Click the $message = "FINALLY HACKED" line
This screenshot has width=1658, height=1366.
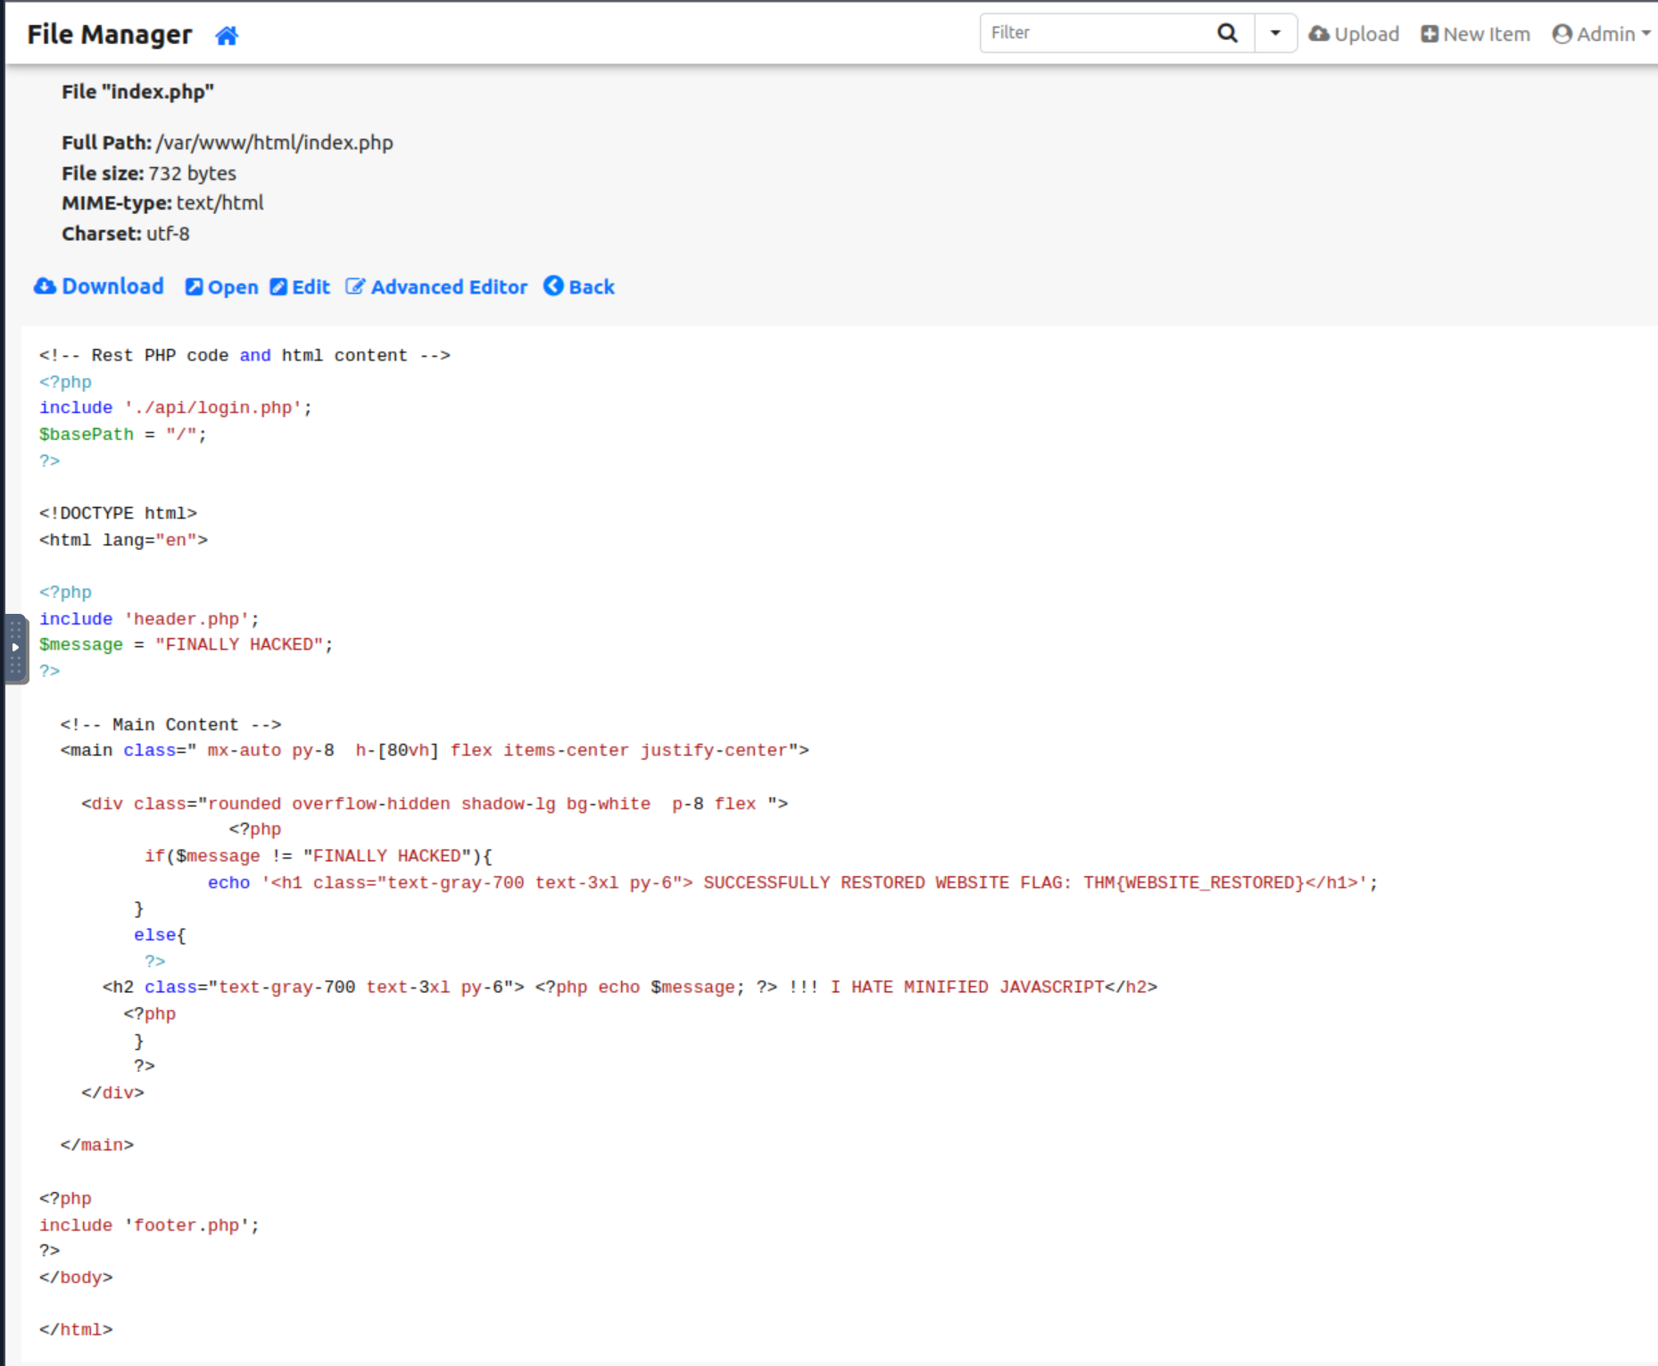(187, 644)
